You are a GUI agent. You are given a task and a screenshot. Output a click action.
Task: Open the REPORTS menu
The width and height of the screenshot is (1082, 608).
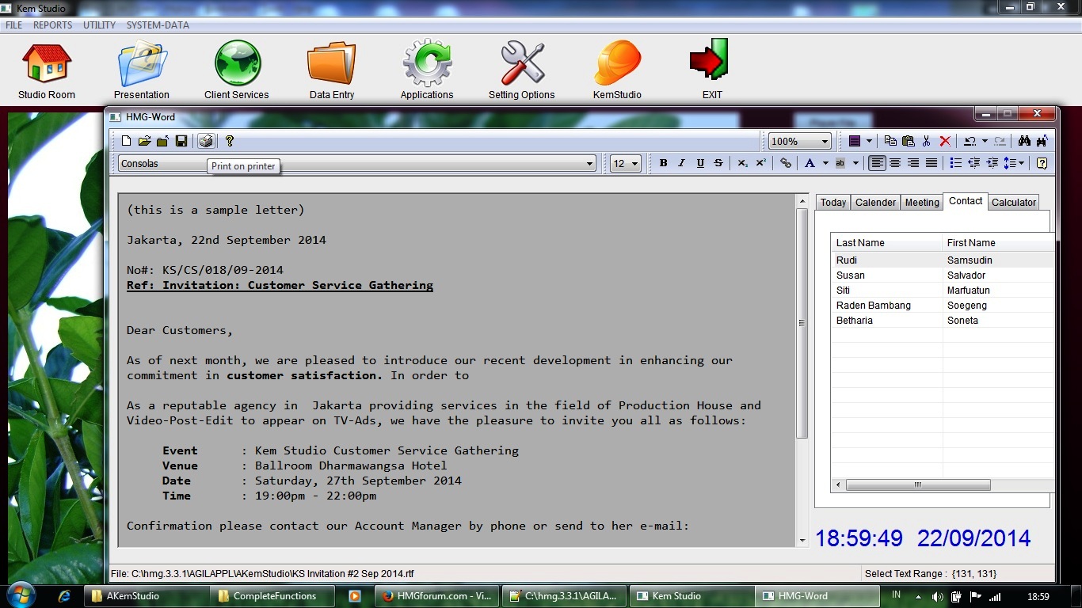pos(52,25)
